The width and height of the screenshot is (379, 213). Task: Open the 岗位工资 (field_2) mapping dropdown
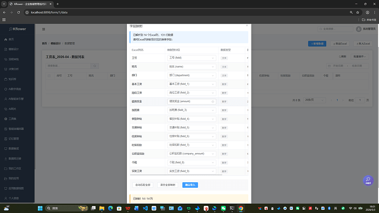[x=192, y=93]
